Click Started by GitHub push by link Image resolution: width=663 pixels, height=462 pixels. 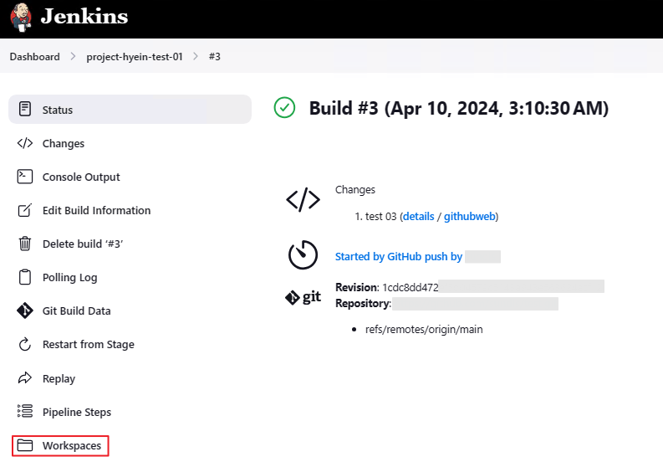399,257
